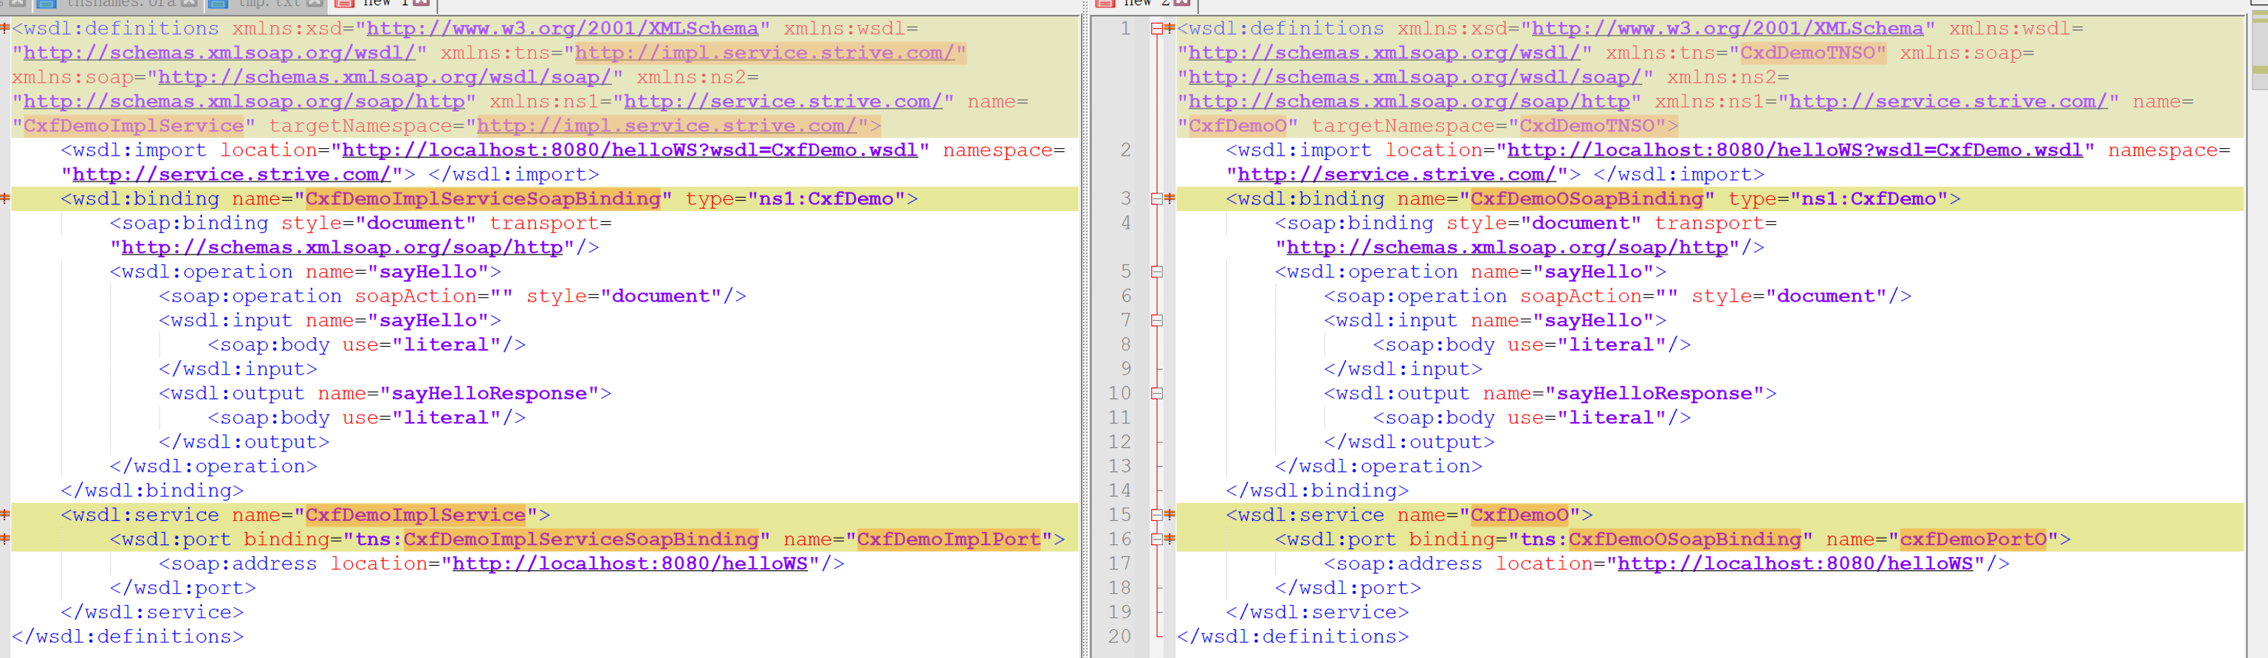Open helloWS?wsdl=CxfDemo.wsdl link in right pane
Image resolution: width=2268 pixels, height=658 pixels.
pos(1794,150)
